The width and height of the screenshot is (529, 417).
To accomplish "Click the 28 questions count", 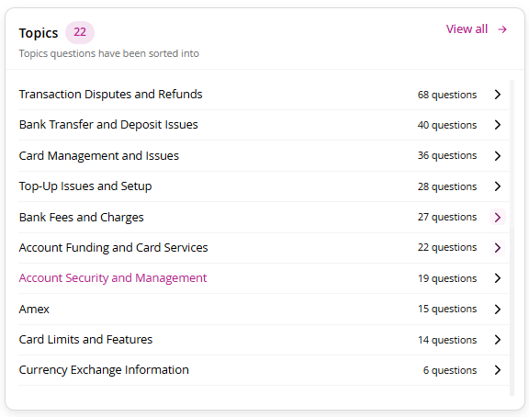I will point(447,186).
